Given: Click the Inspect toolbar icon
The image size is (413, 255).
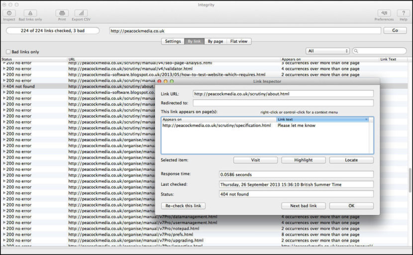Looking at the screenshot, I should pos(9,13).
